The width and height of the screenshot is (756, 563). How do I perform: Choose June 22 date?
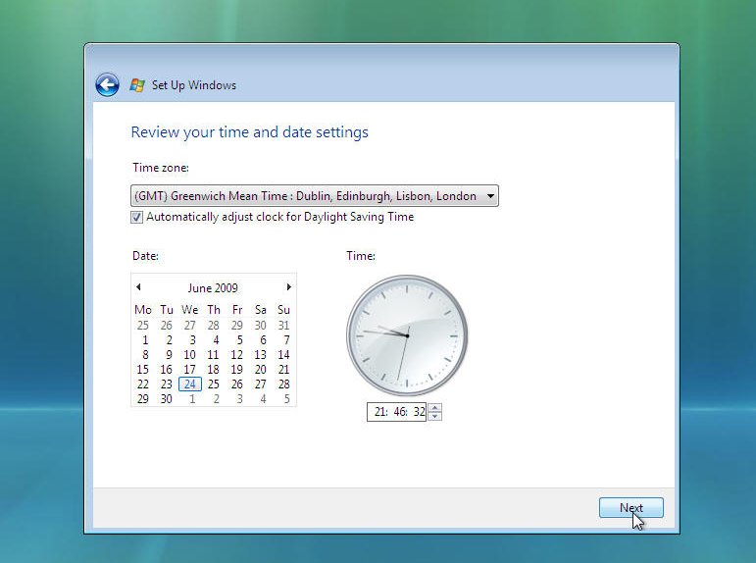coord(143,384)
